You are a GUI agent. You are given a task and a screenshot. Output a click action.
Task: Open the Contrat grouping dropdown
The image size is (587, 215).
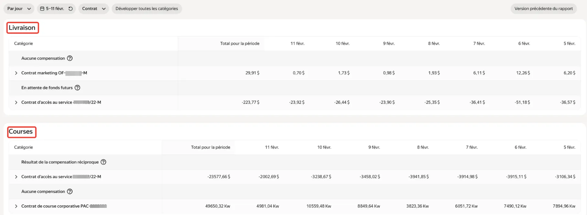coord(94,9)
